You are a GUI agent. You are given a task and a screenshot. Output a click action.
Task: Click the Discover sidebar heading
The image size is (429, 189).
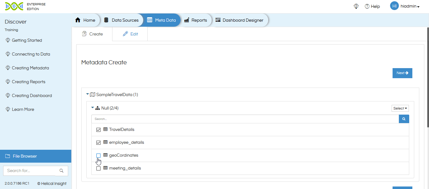[16, 22]
